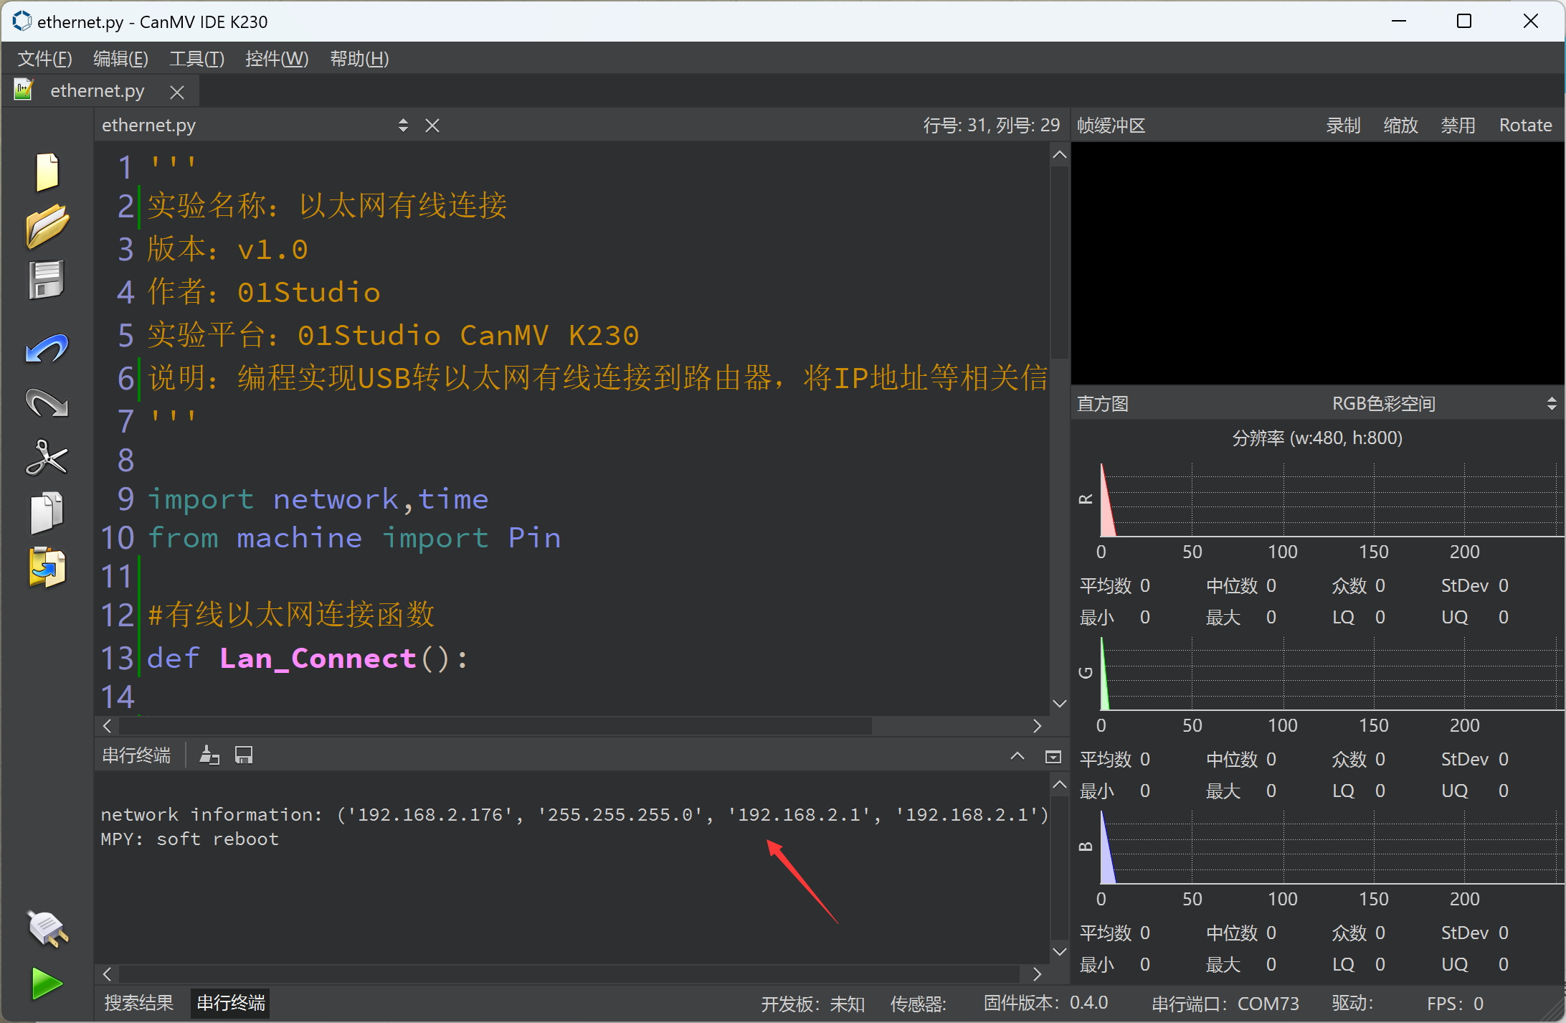Click the 行号: 31, 列号: 29 position indicator
This screenshot has width=1566, height=1023.
coord(991,126)
